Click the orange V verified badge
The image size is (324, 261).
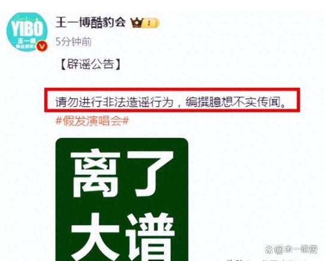42,47
